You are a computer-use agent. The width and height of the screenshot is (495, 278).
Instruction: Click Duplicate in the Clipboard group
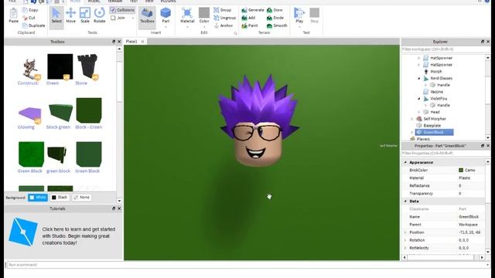point(34,25)
